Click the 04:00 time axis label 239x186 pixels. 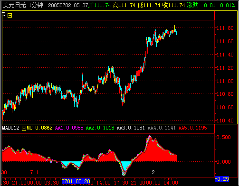171,183
